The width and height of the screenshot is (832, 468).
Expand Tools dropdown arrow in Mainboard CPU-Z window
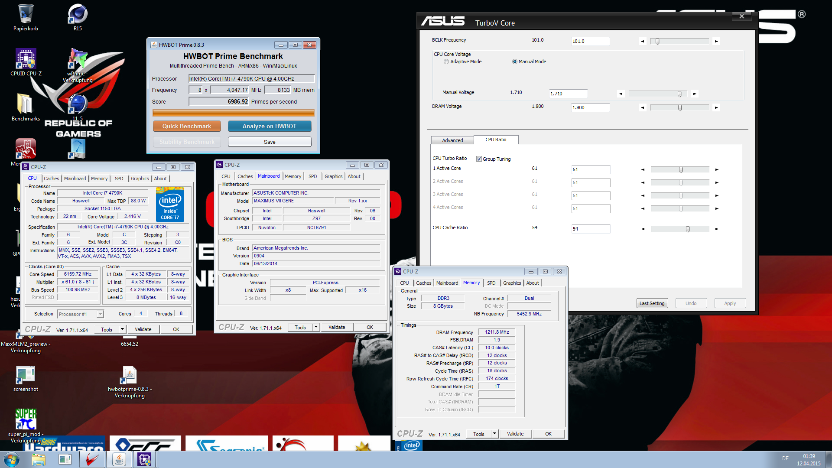[x=316, y=327]
